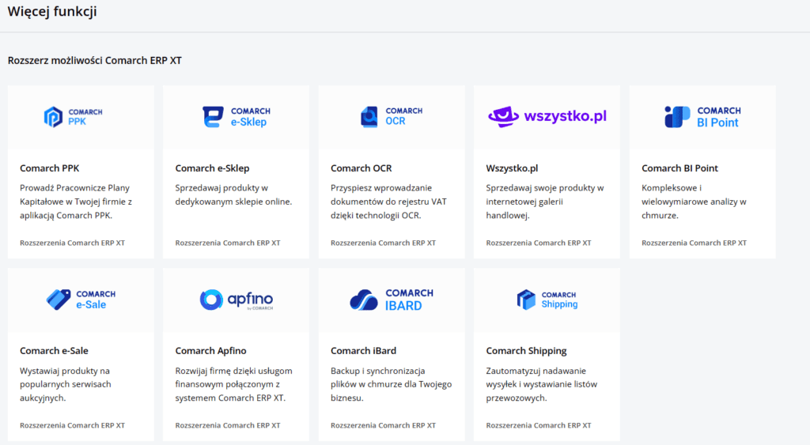
Task: Click the Comarch OCR logo
Action: coord(391,117)
